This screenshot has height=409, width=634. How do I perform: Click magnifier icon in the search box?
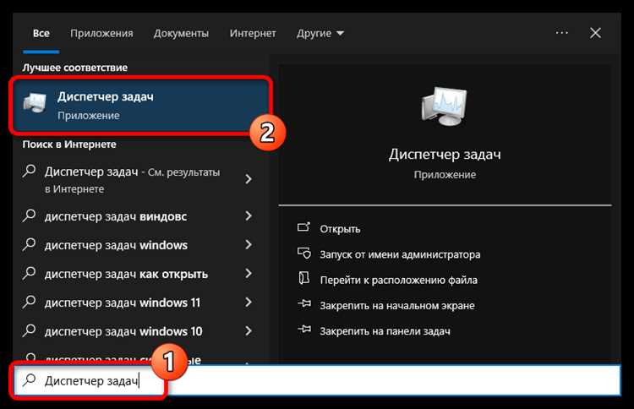point(30,380)
